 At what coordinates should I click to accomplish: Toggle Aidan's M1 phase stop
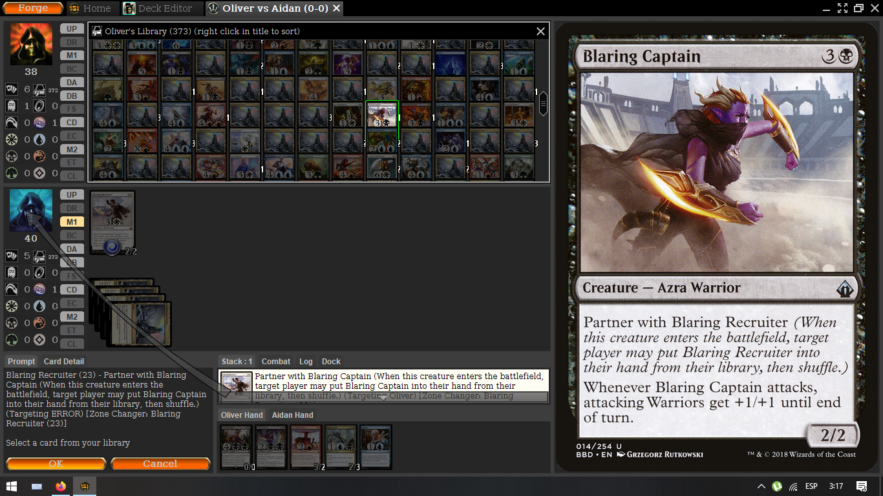(x=72, y=222)
